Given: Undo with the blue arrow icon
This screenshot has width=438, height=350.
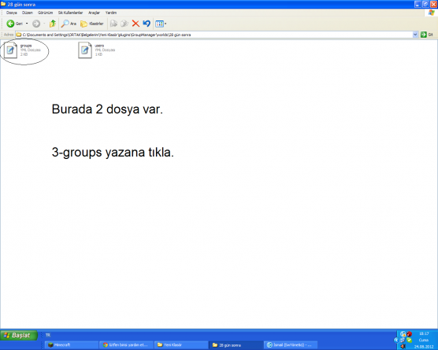Looking at the screenshot, I should point(147,24).
